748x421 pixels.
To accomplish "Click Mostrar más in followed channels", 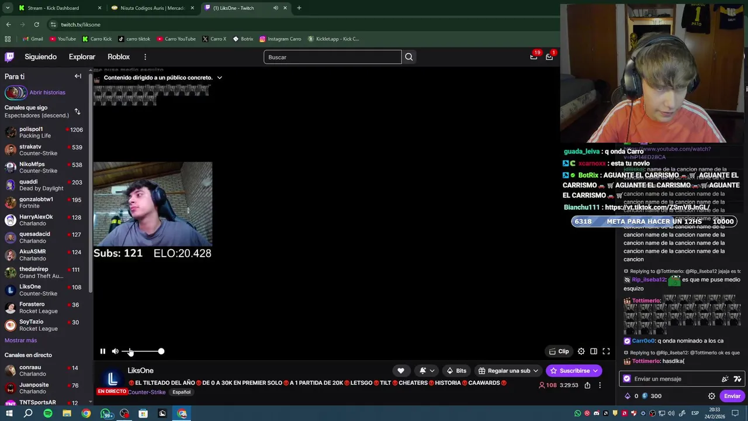I will [20, 340].
